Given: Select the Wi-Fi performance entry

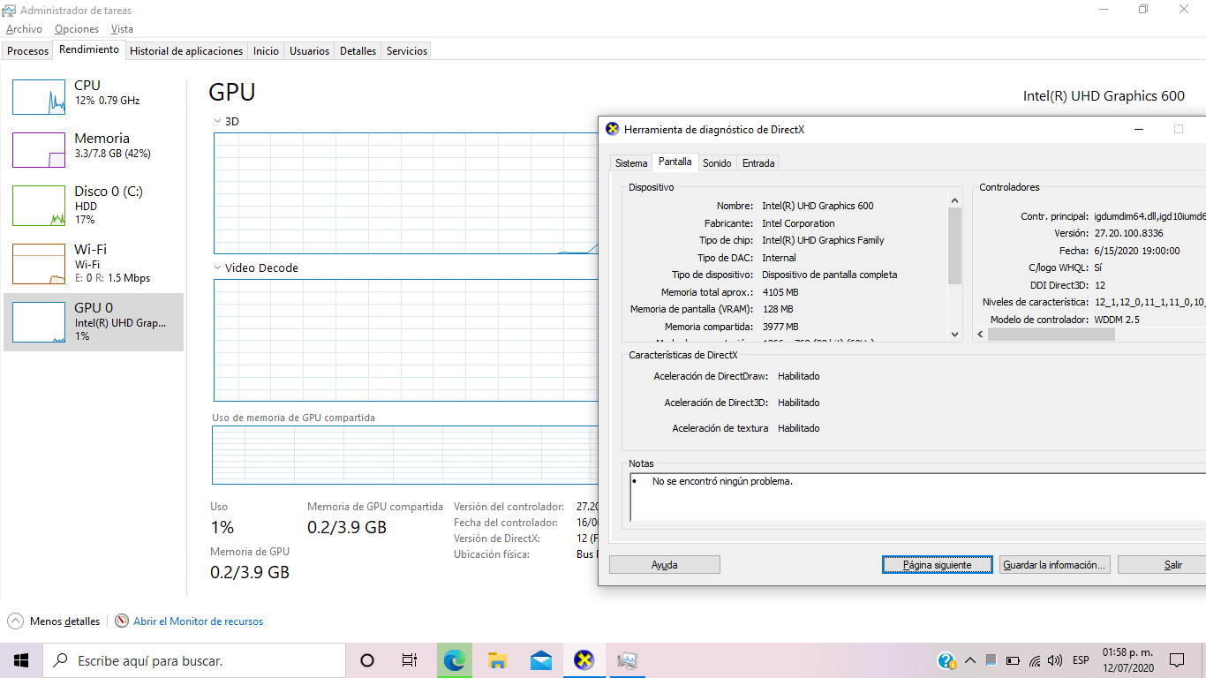Looking at the screenshot, I should click(x=94, y=263).
